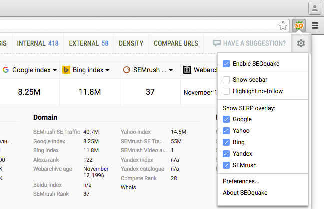Disable the Enable SEOquake checkbox
The image size is (324, 209).
tap(226, 64)
